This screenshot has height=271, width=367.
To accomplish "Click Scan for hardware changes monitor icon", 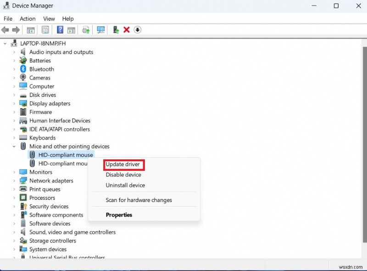I will point(100,30).
